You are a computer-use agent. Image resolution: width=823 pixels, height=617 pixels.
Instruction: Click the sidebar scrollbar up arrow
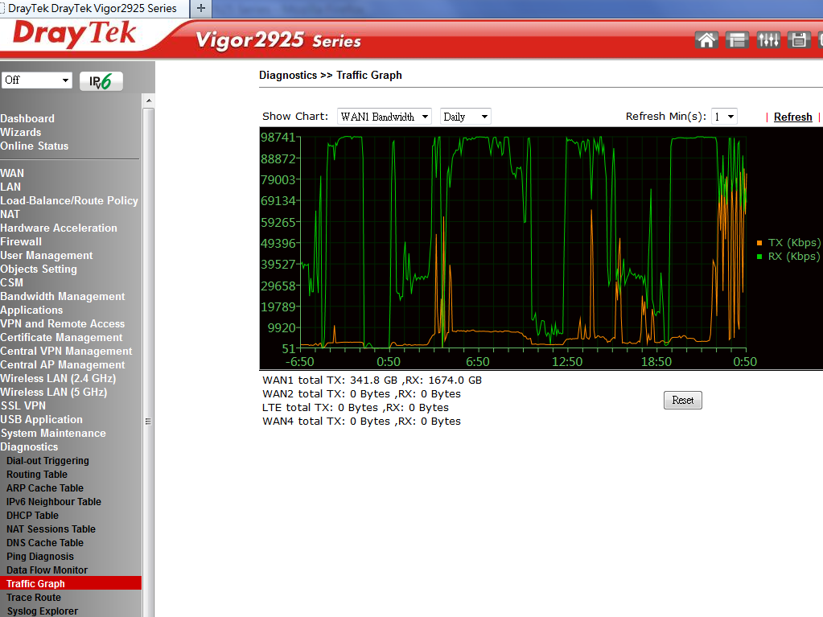(149, 101)
